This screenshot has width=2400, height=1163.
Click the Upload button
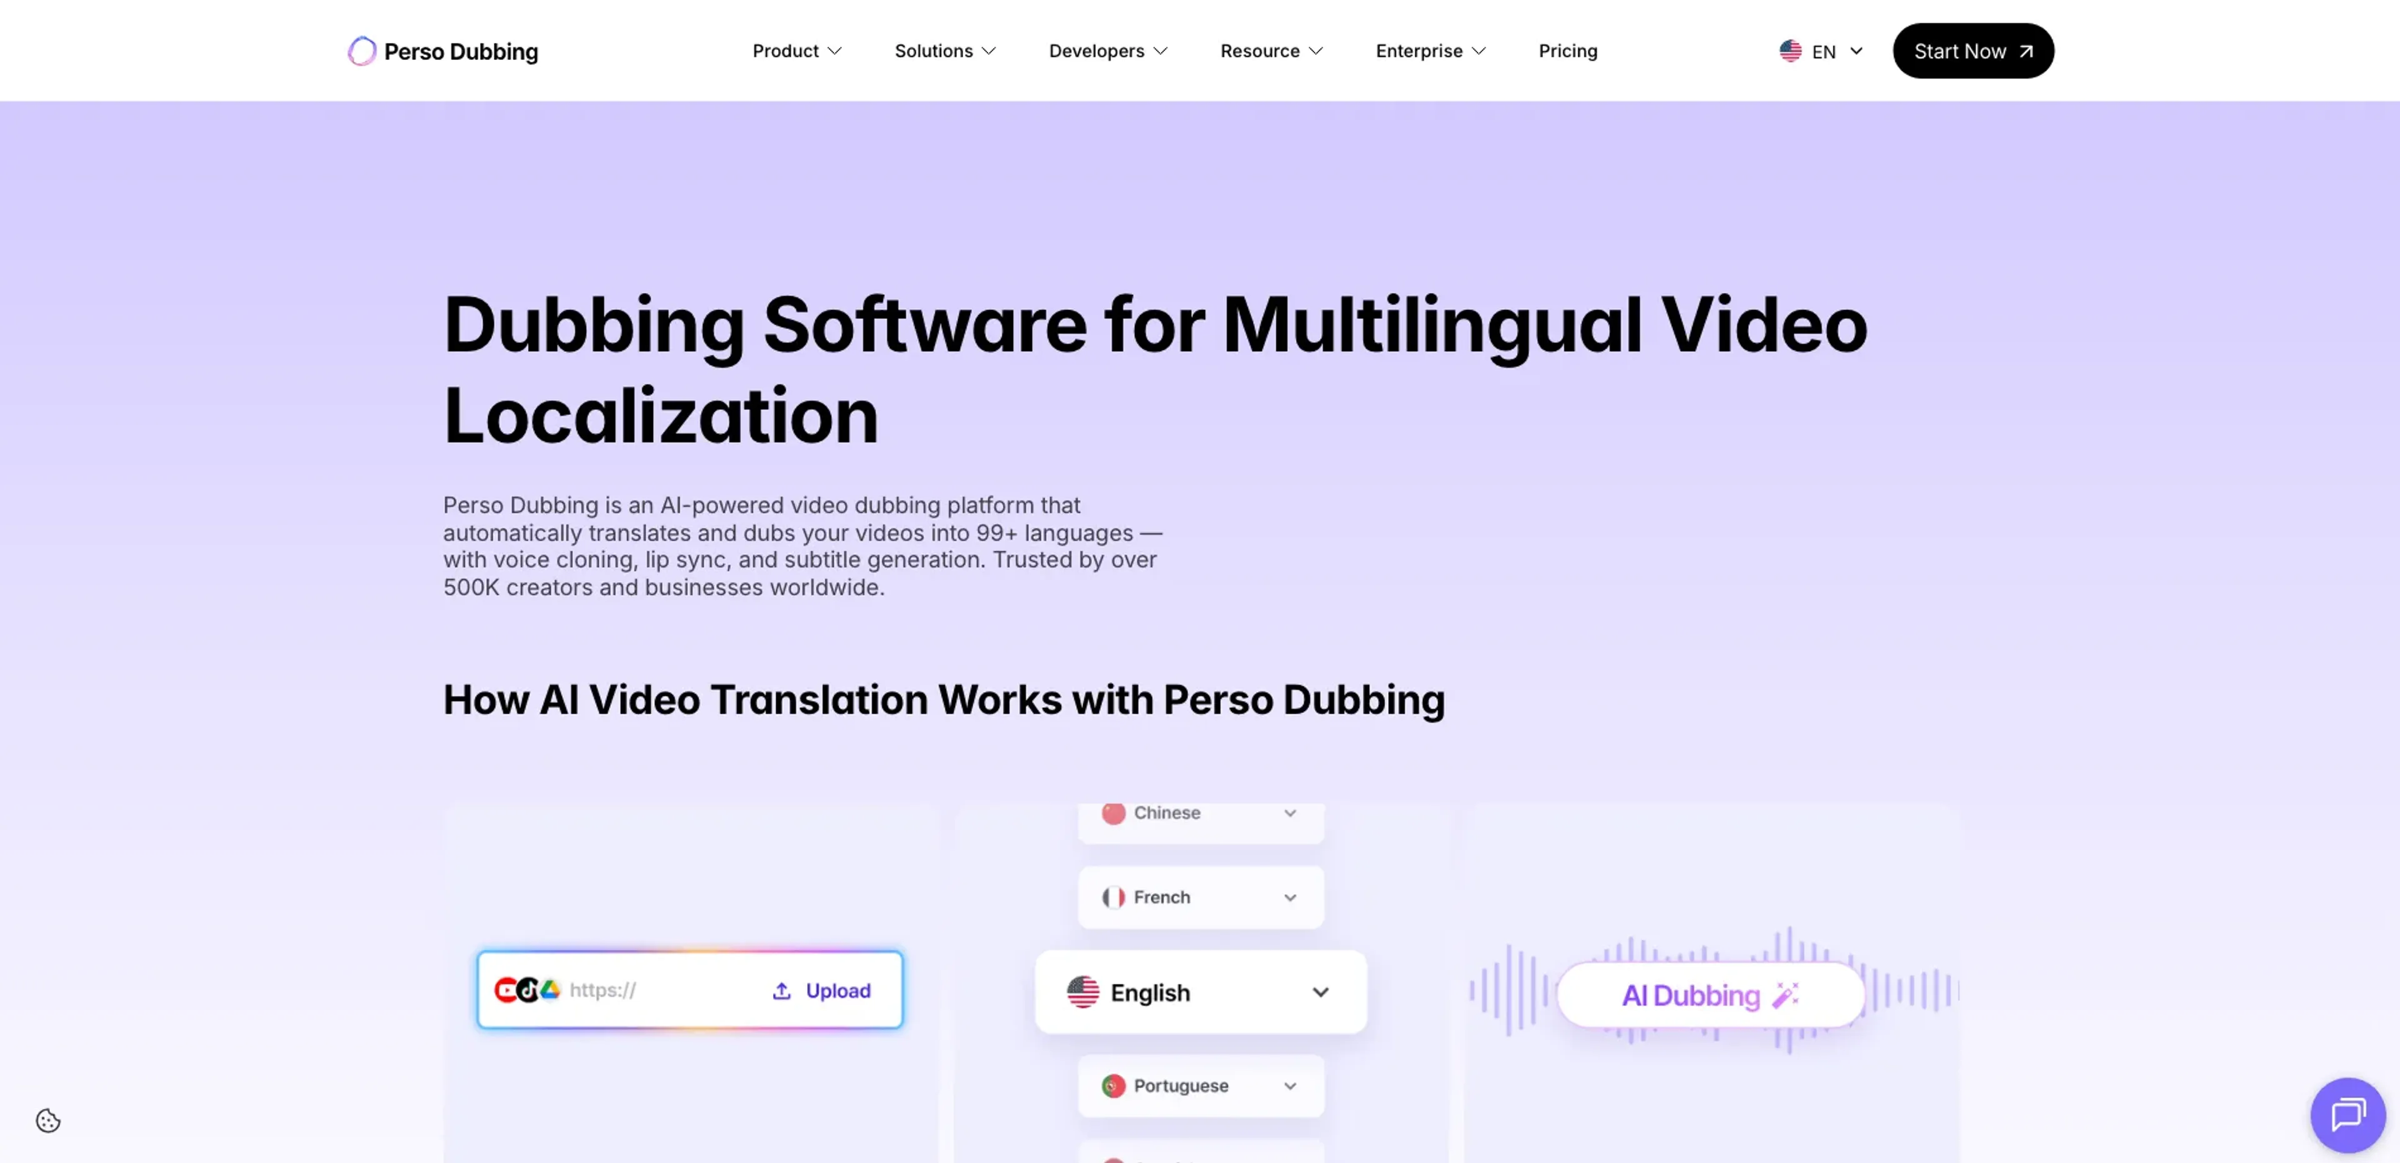[821, 991]
